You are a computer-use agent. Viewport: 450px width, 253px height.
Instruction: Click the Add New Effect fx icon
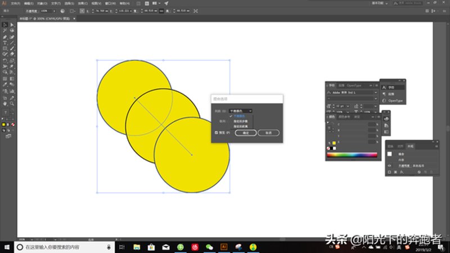click(402, 172)
